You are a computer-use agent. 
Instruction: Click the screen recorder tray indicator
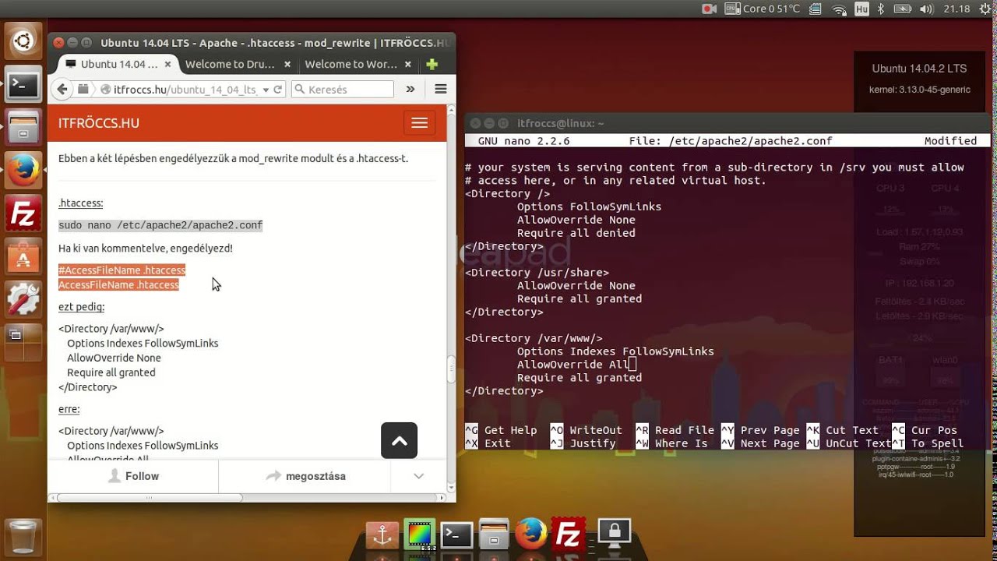click(709, 9)
